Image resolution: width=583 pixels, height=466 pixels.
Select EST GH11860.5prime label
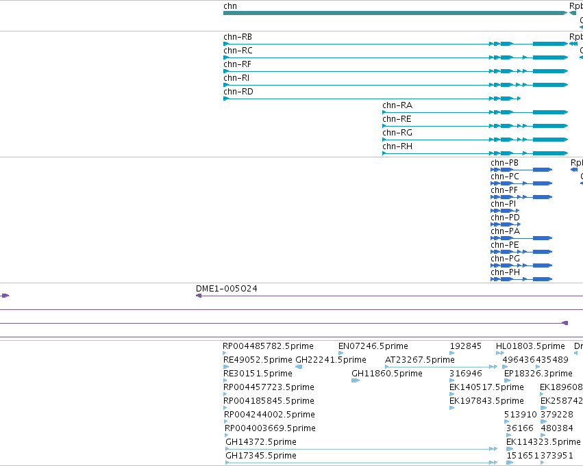coord(387,374)
